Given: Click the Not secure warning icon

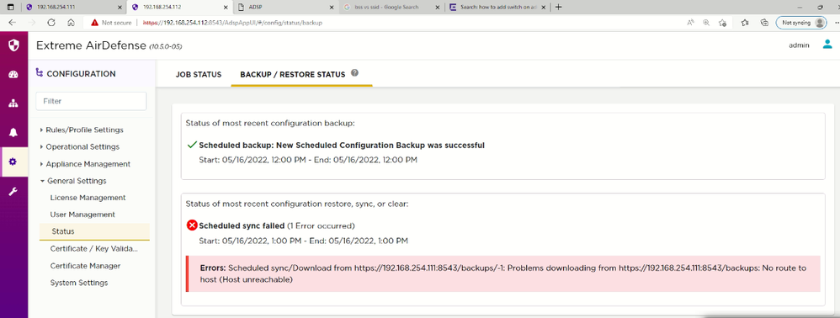Looking at the screenshot, I should 94,23.
